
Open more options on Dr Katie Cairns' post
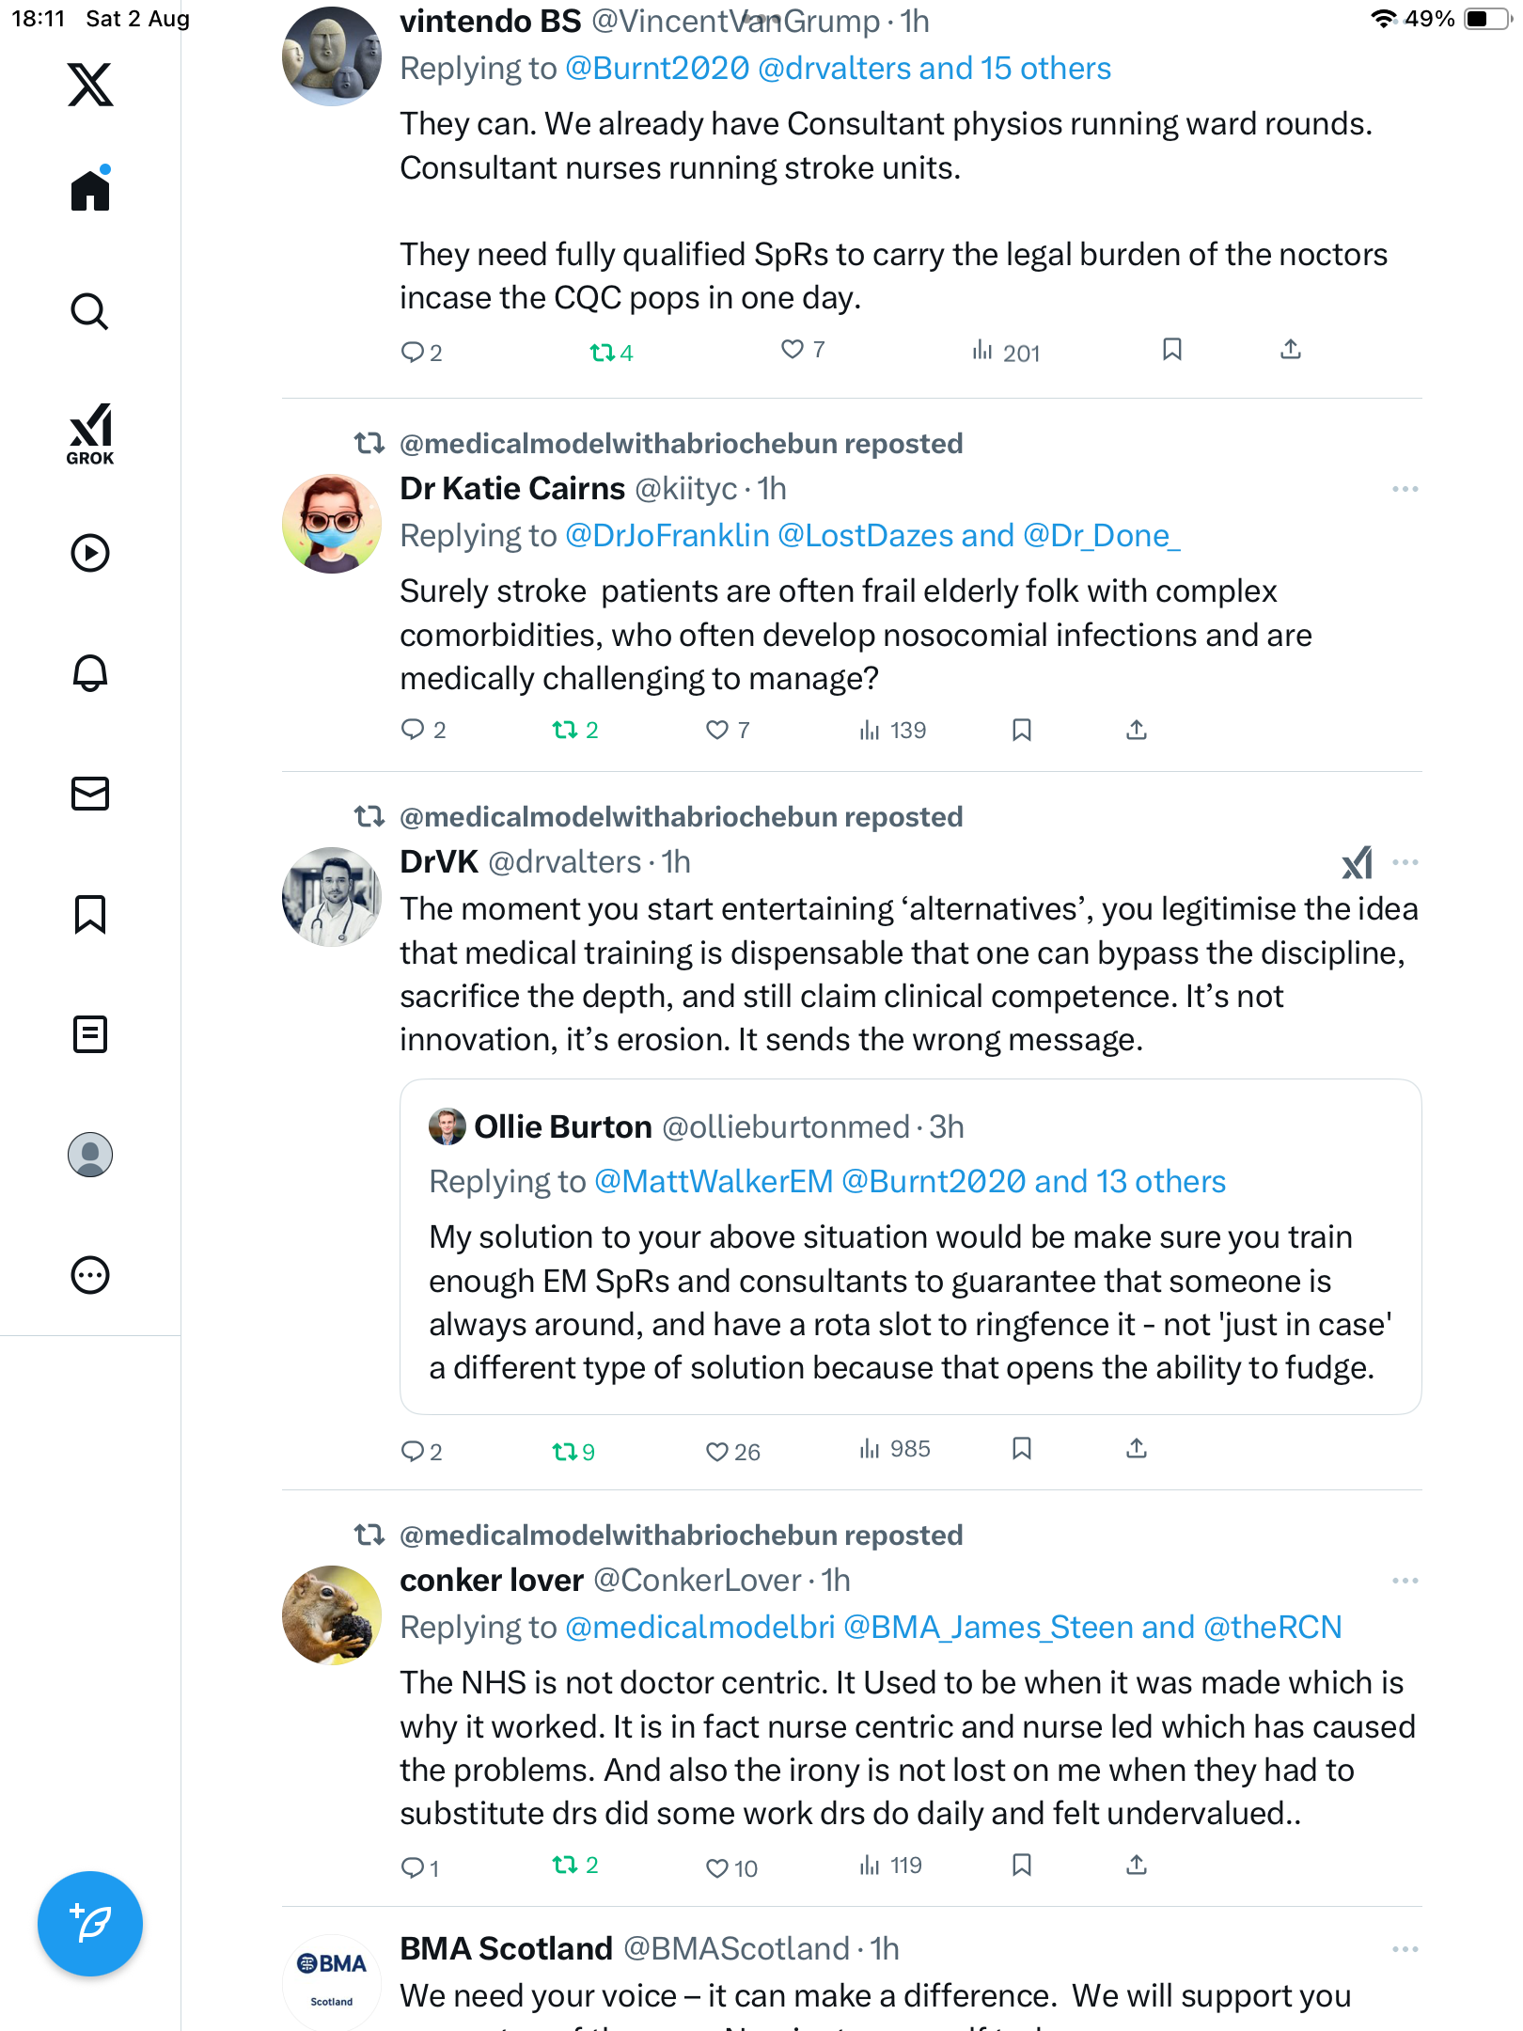1405,489
